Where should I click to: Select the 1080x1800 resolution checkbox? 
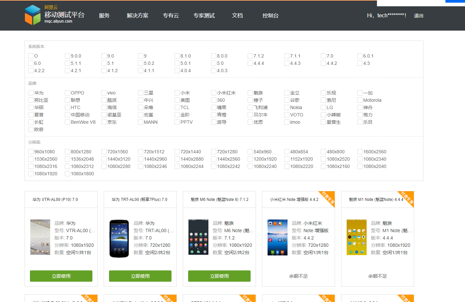point(67,174)
